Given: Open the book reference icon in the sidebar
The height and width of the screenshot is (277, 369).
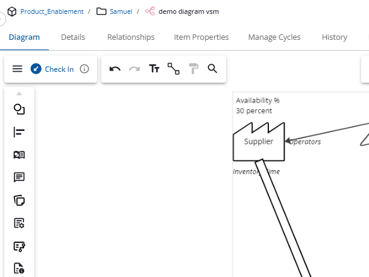Looking at the screenshot, I should tap(19, 155).
